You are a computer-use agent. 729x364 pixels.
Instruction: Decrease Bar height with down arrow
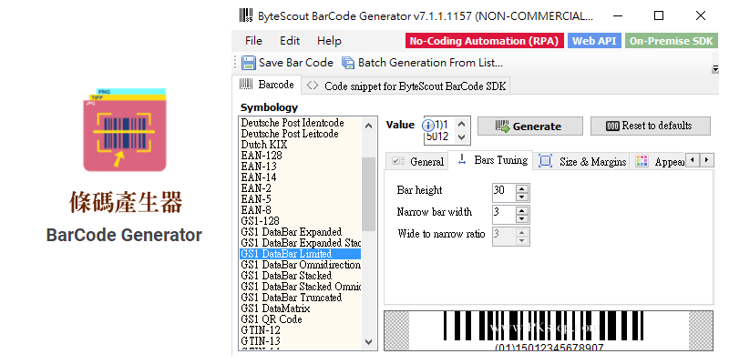click(x=522, y=197)
